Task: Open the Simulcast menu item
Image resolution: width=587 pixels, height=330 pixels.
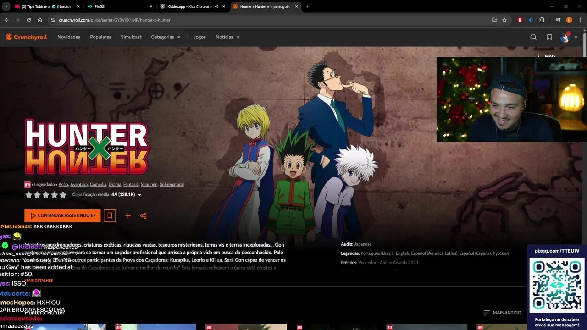Action: click(131, 37)
